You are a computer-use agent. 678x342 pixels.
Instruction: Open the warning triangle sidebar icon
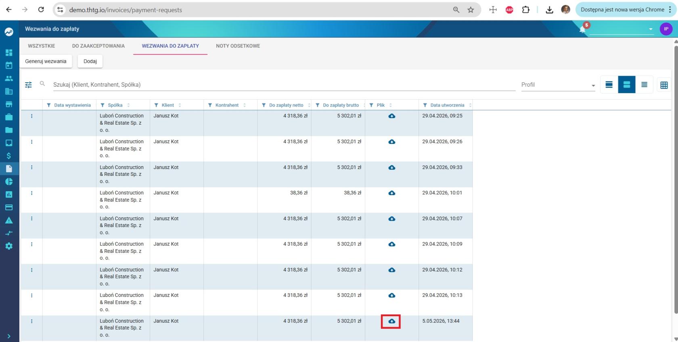pos(9,220)
